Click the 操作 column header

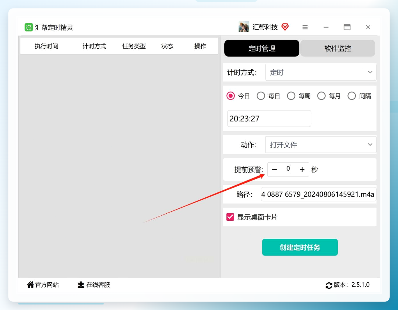(200, 46)
